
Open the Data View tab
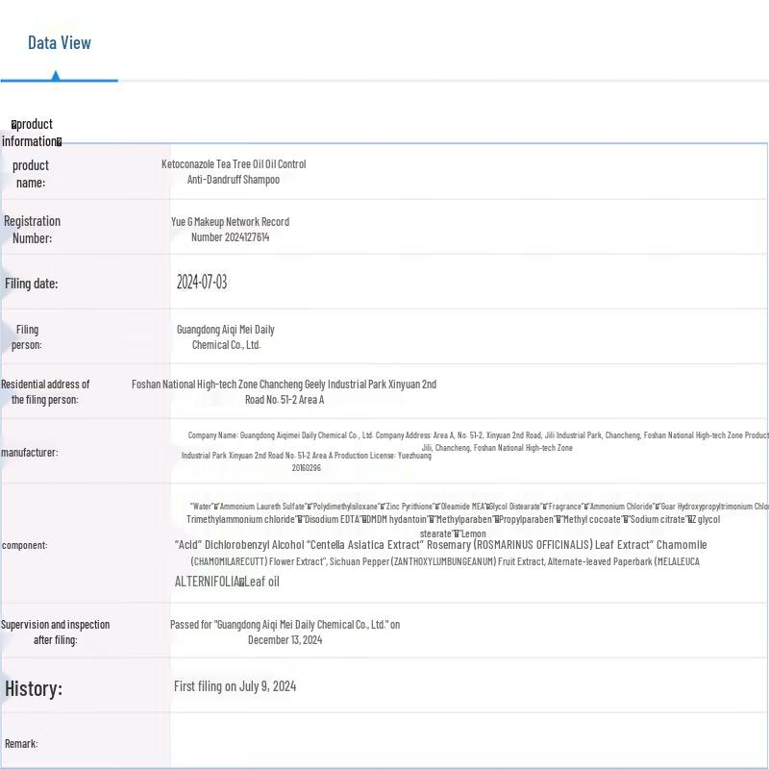pos(59,42)
